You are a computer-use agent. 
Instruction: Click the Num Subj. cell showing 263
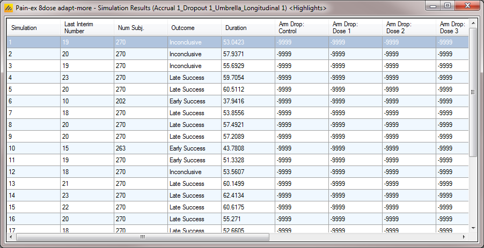(141, 148)
